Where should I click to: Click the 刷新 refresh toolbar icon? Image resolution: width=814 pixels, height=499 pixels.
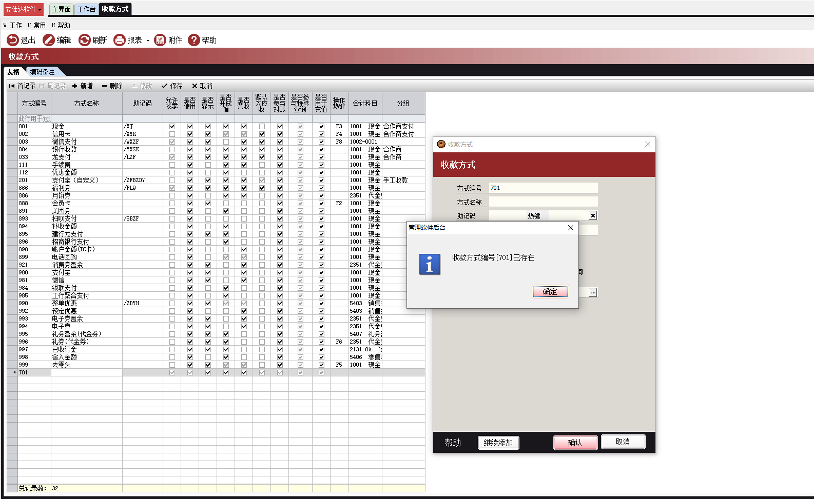coord(85,40)
